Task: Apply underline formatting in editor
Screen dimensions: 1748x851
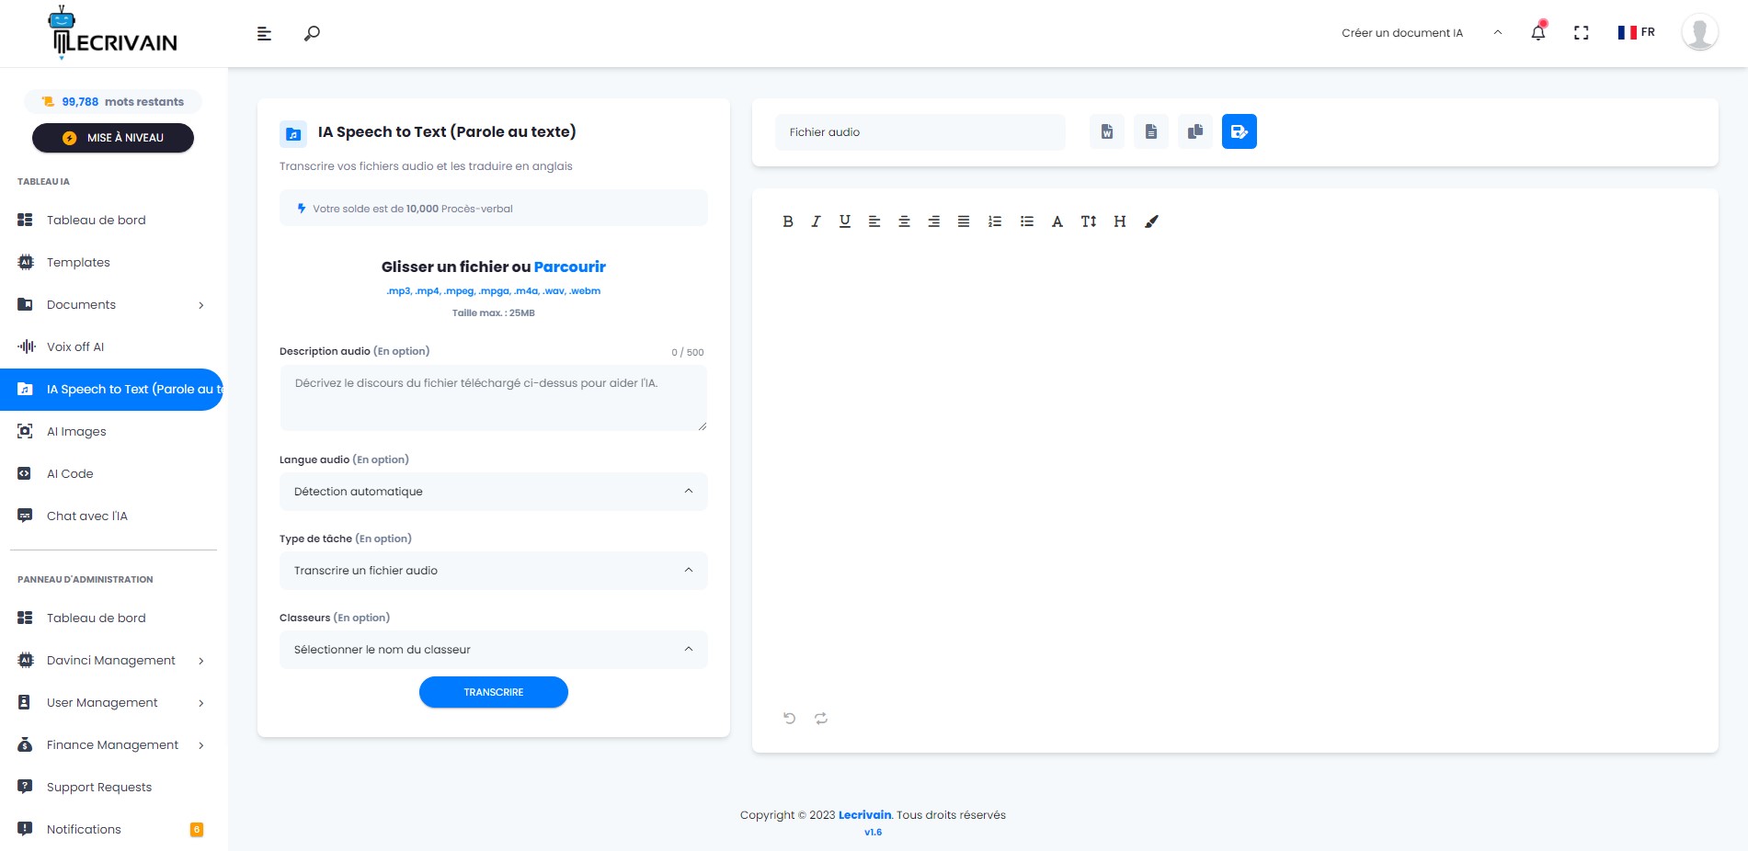Action: tap(845, 221)
